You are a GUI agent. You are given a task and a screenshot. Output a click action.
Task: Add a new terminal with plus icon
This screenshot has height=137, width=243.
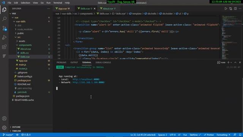click(228, 62)
